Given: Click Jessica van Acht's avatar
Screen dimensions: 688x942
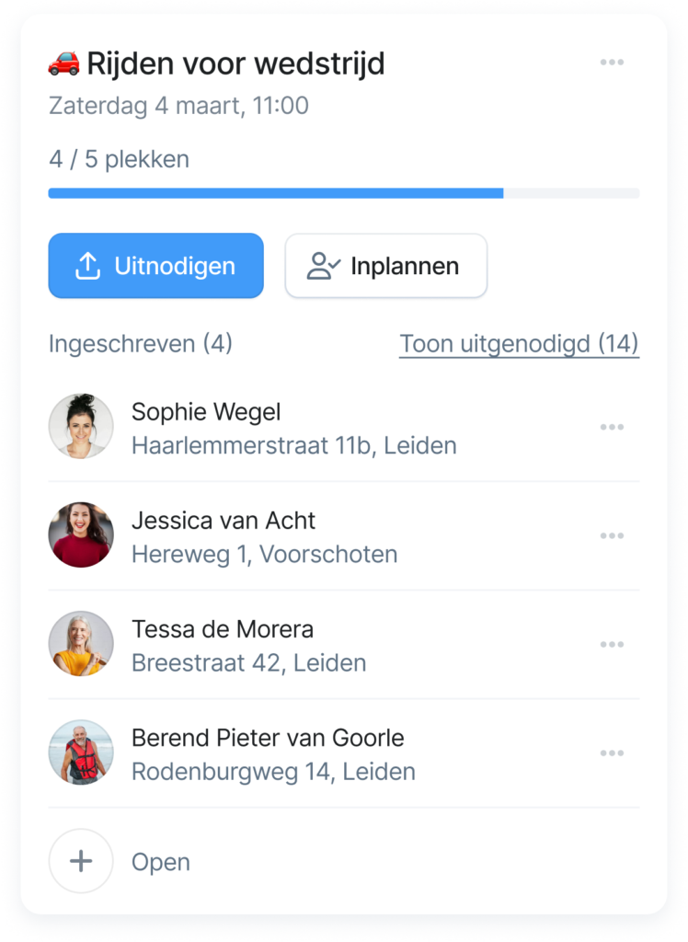Looking at the screenshot, I should (x=81, y=535).
